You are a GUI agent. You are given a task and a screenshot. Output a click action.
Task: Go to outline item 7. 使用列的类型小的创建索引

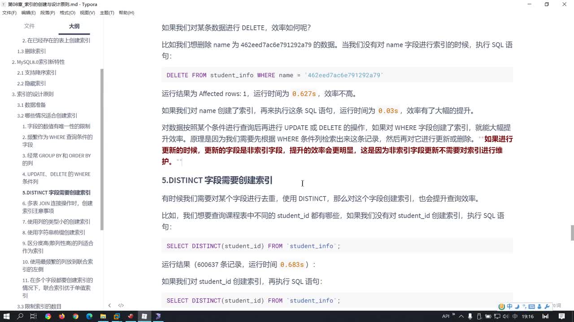click(56, 221)
